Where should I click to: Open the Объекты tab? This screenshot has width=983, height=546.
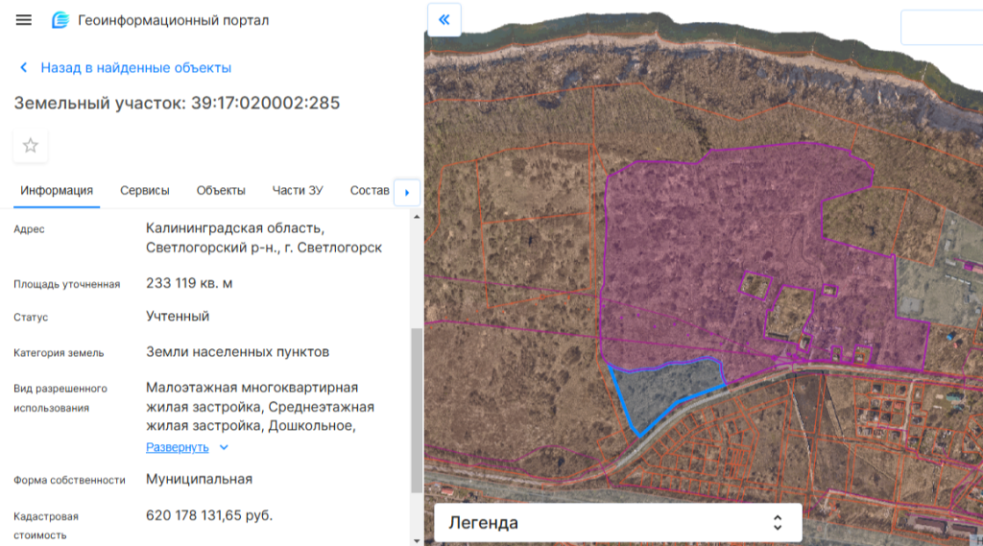tap(221, 190)
